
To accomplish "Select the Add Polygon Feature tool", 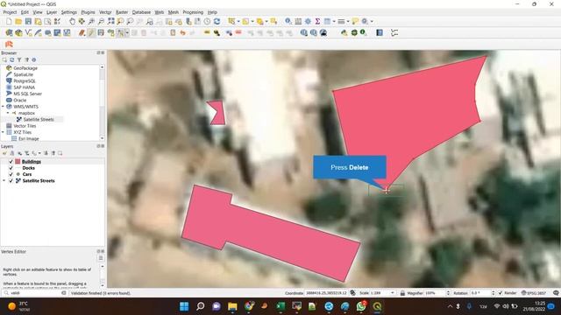I will [x=111, y=33].
